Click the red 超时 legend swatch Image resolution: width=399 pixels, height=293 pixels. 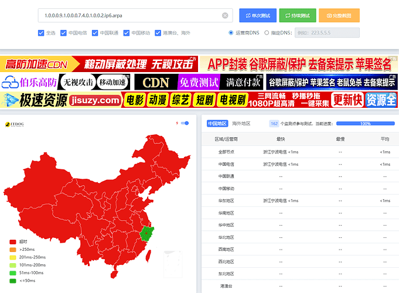point(13,242)
